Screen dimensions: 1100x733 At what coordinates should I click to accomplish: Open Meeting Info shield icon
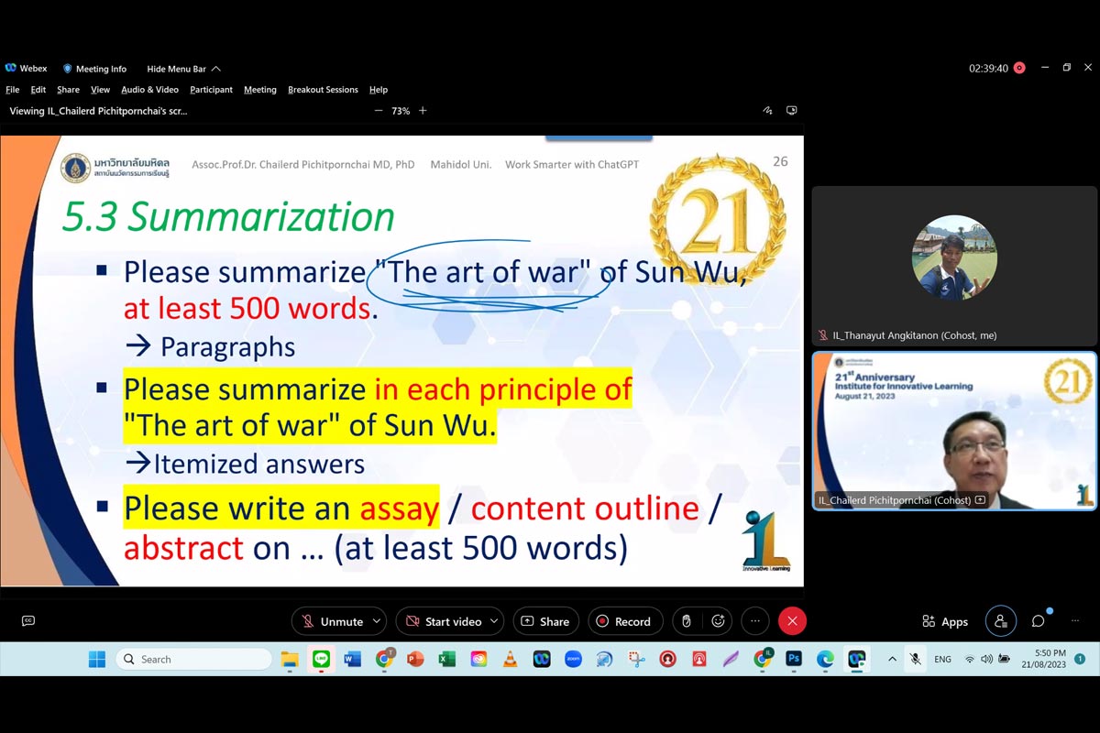tap(68, 69)
